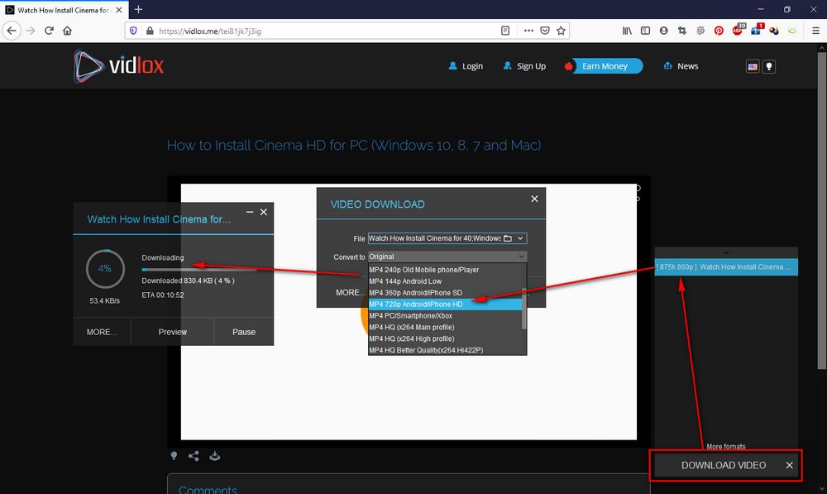The width and height of the screenshot is (827, 494).
Task: Minimize the download progress panel
Action: [250, 212]
